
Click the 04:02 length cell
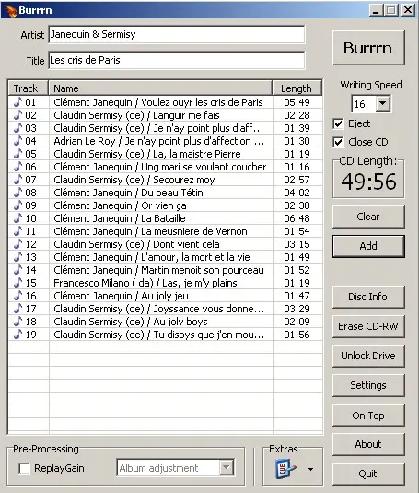[297, 193]
